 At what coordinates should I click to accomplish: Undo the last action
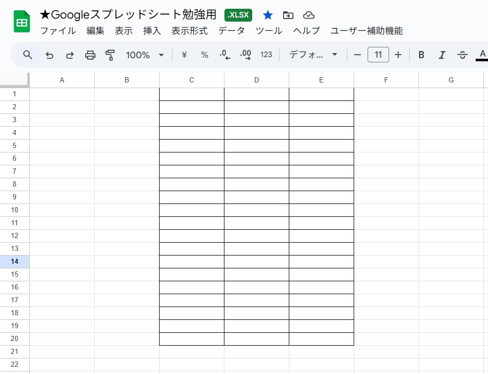[49, 55]
